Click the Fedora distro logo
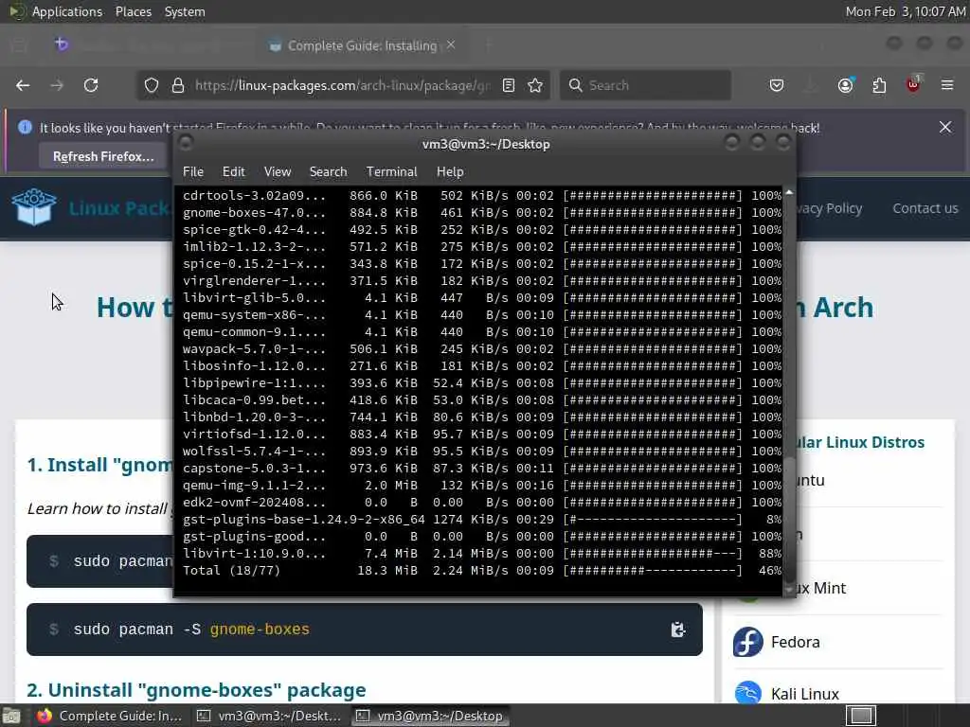The image size is (970, 727). point(748,642)
